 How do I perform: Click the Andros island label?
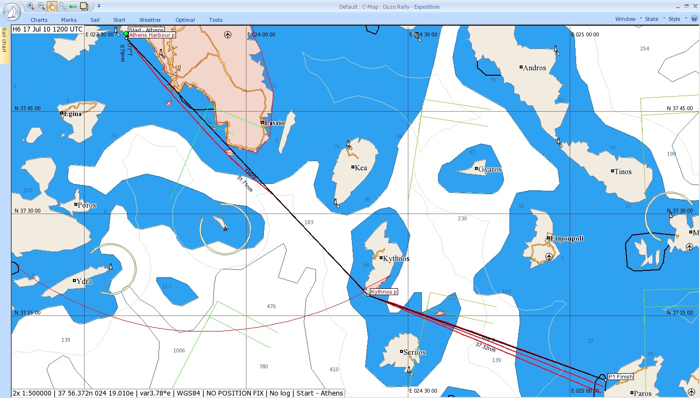coord(535,68)
